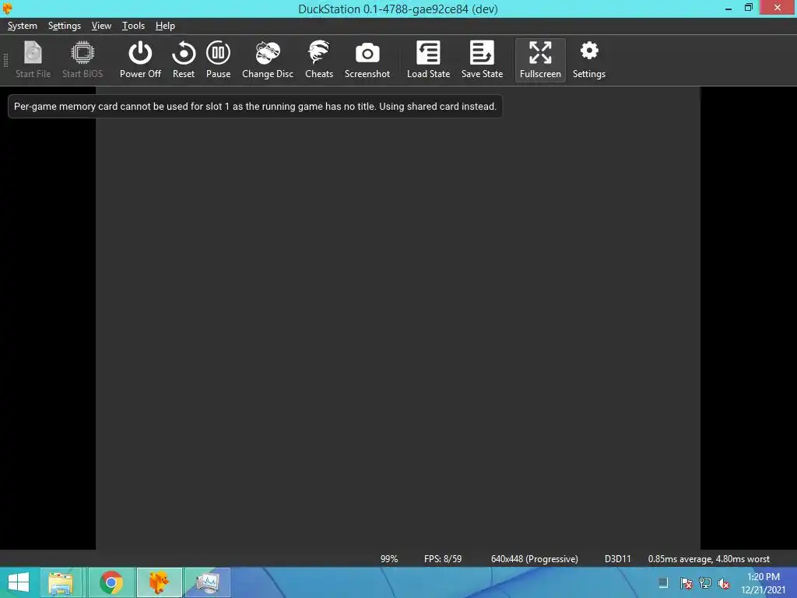Image resolution: width=797 pixels, height=598 pixels.
Task: Click the D3D11 renderer status
Action: 617,559
